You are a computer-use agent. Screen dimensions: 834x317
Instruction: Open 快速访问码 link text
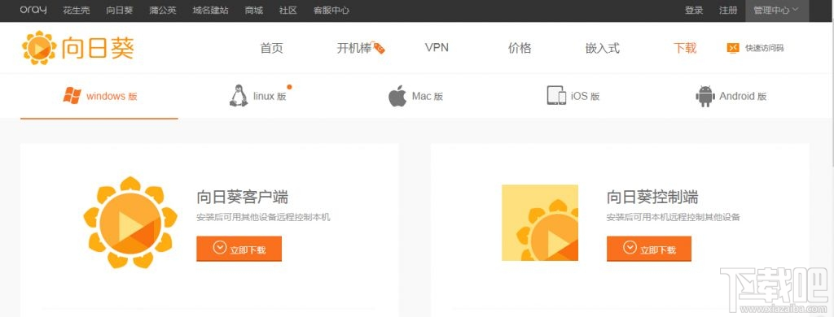(764, 48)
